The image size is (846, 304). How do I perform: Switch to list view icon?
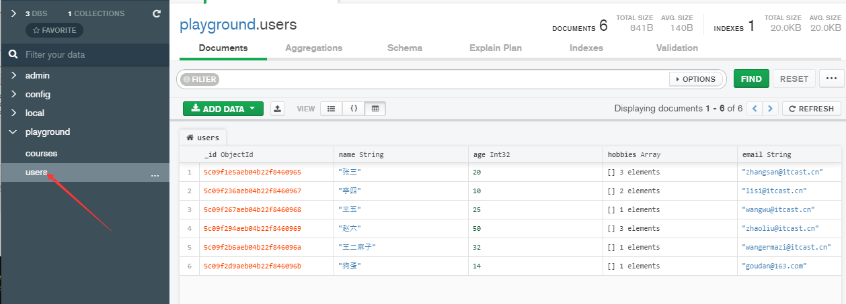(x=331, y=109)
